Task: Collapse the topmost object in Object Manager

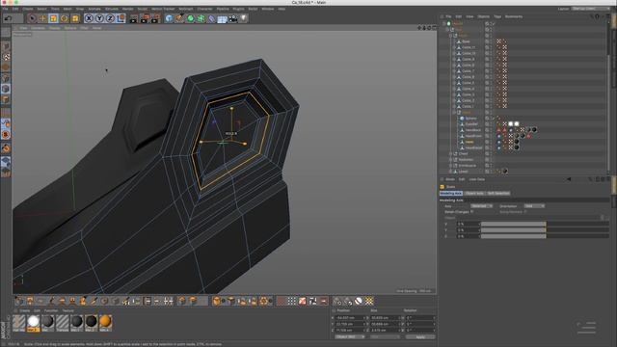Action: pyautogui.click(x=444, y=23)
